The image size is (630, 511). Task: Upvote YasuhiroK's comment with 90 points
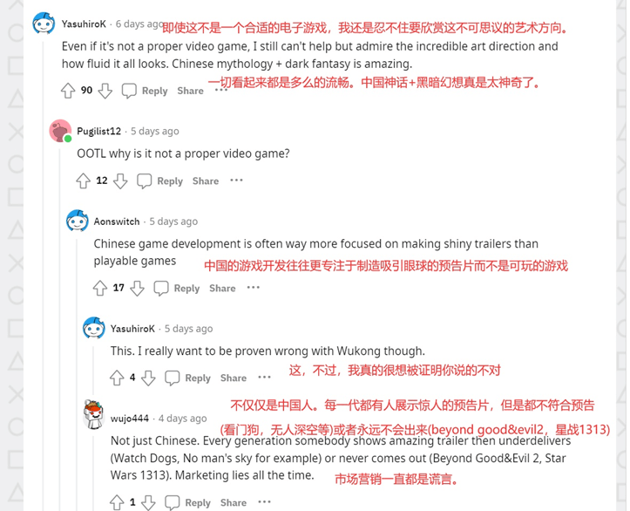68,91
